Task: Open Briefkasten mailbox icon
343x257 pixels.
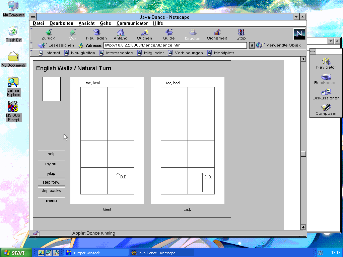Action: [326, 77]
